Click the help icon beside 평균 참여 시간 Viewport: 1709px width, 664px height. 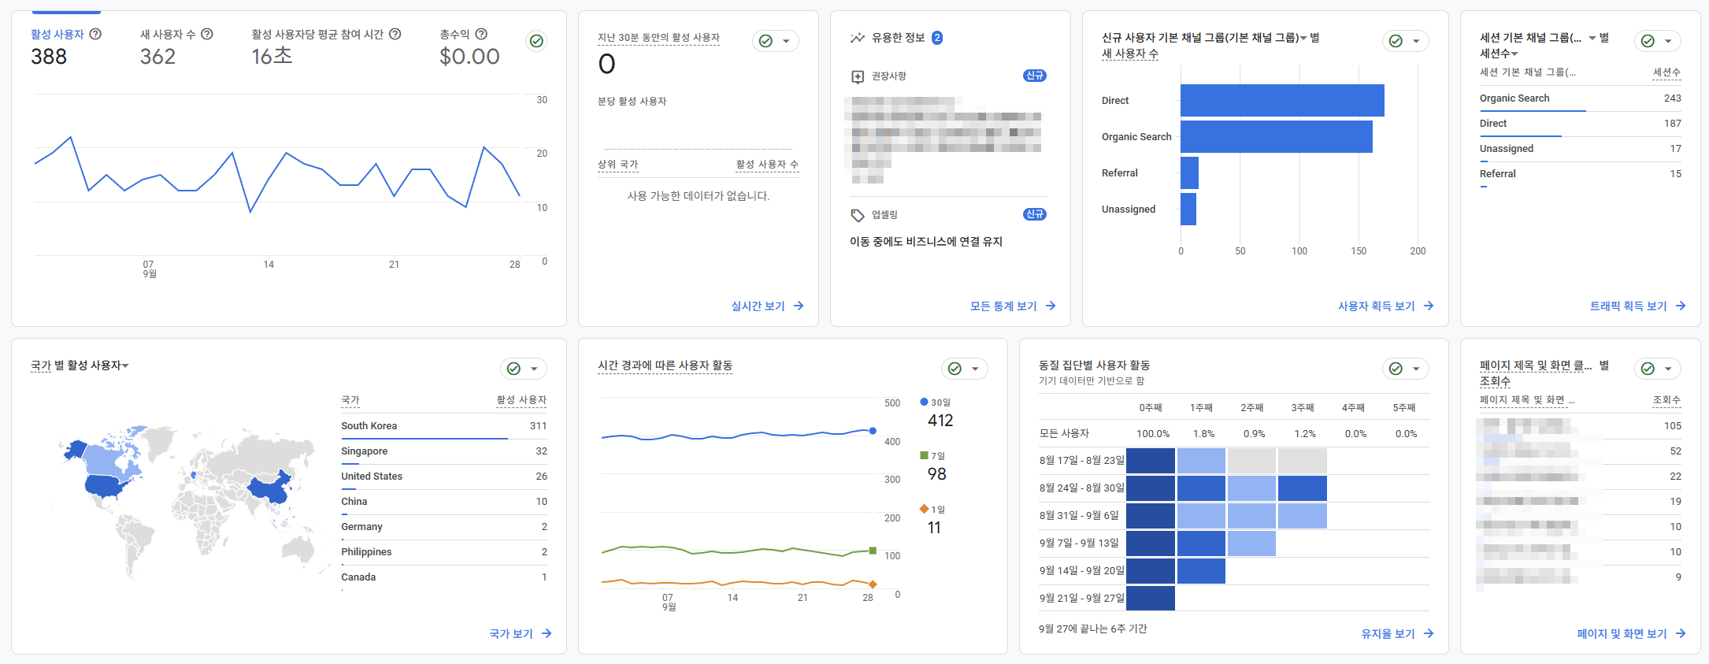(395, 34)
